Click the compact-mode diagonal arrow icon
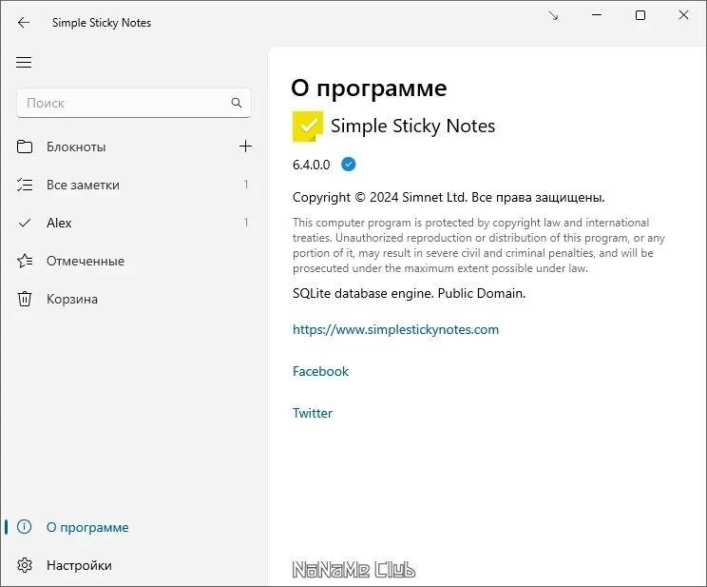The height and width of the screenshot is (587, 707). pos(554,16)
